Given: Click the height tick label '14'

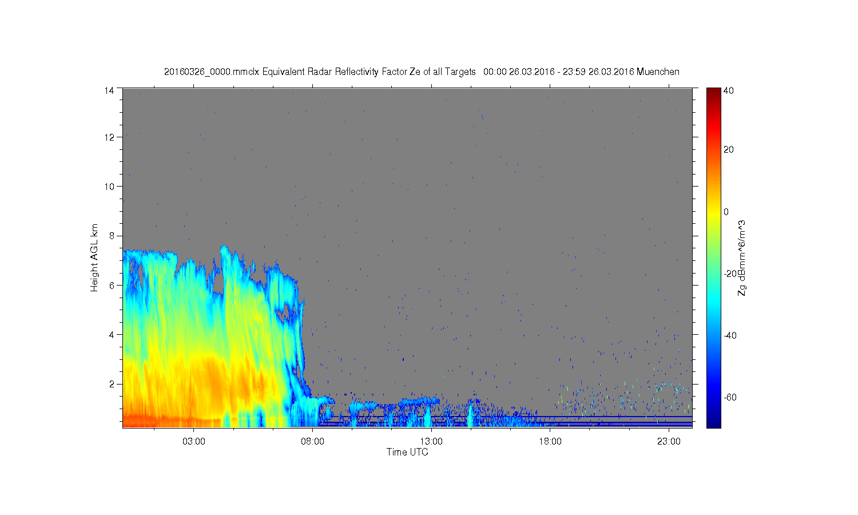Looking at the screenshot, I should (109, 90).
